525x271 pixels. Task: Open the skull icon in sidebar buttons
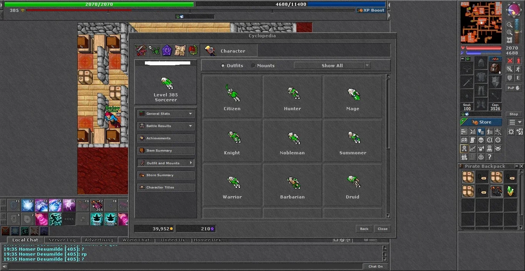[x=481, y=140]
